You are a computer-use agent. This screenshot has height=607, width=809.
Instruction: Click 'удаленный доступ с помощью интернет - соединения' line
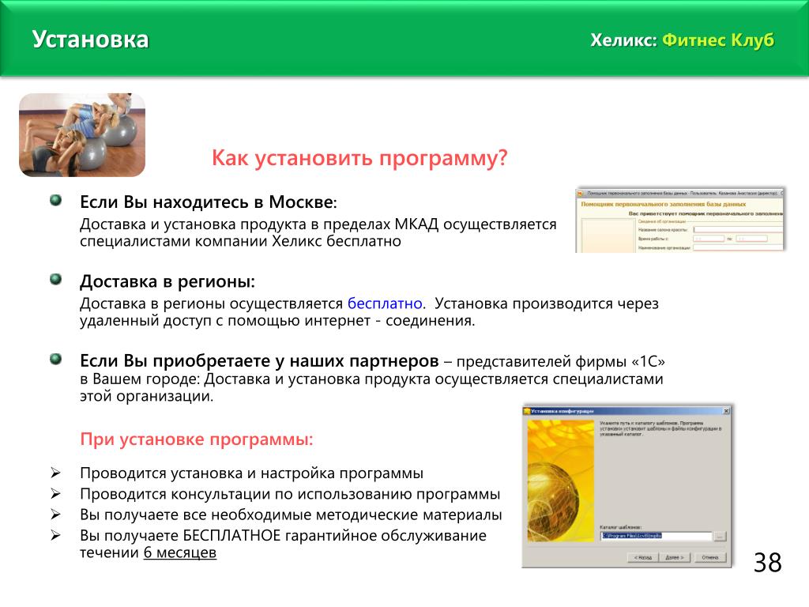(x=277, y=321)
